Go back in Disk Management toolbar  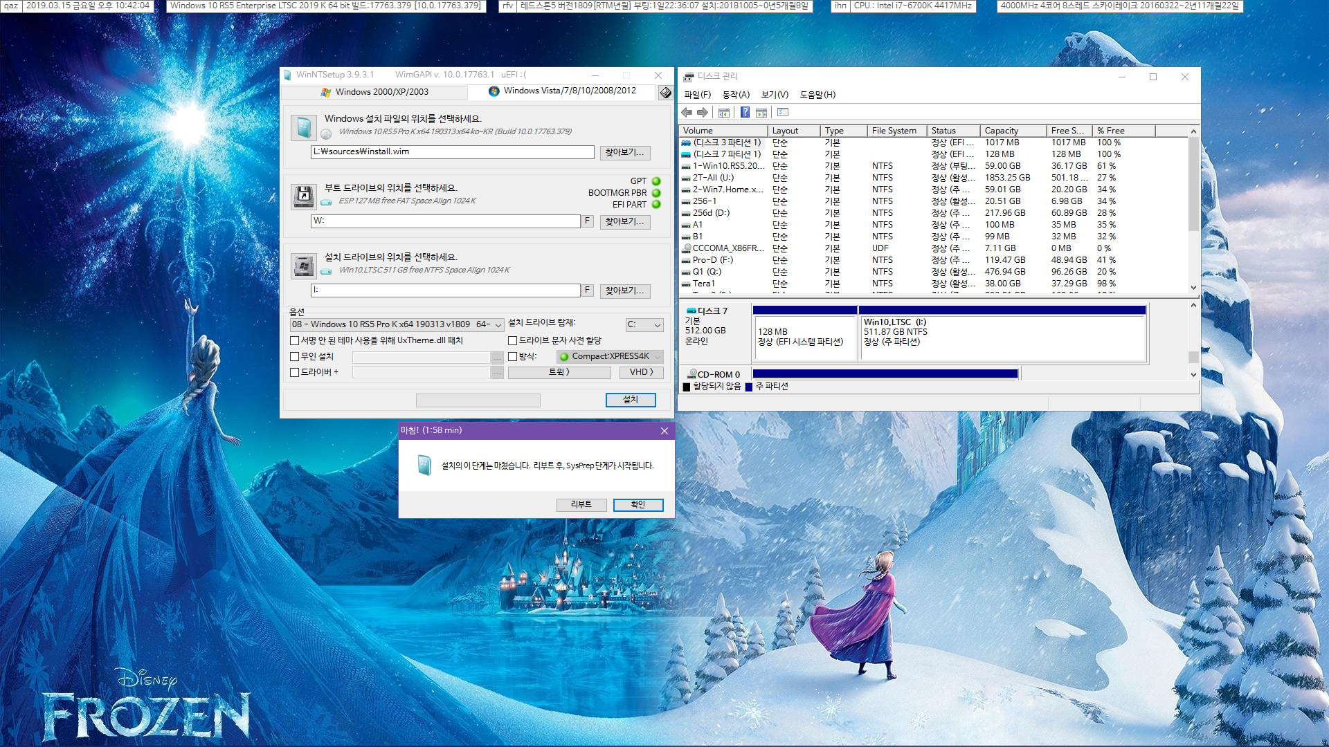(x=687, y=112)
